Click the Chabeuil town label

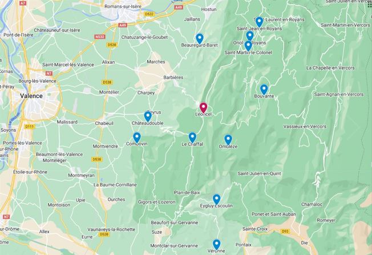tap(104, 123)
